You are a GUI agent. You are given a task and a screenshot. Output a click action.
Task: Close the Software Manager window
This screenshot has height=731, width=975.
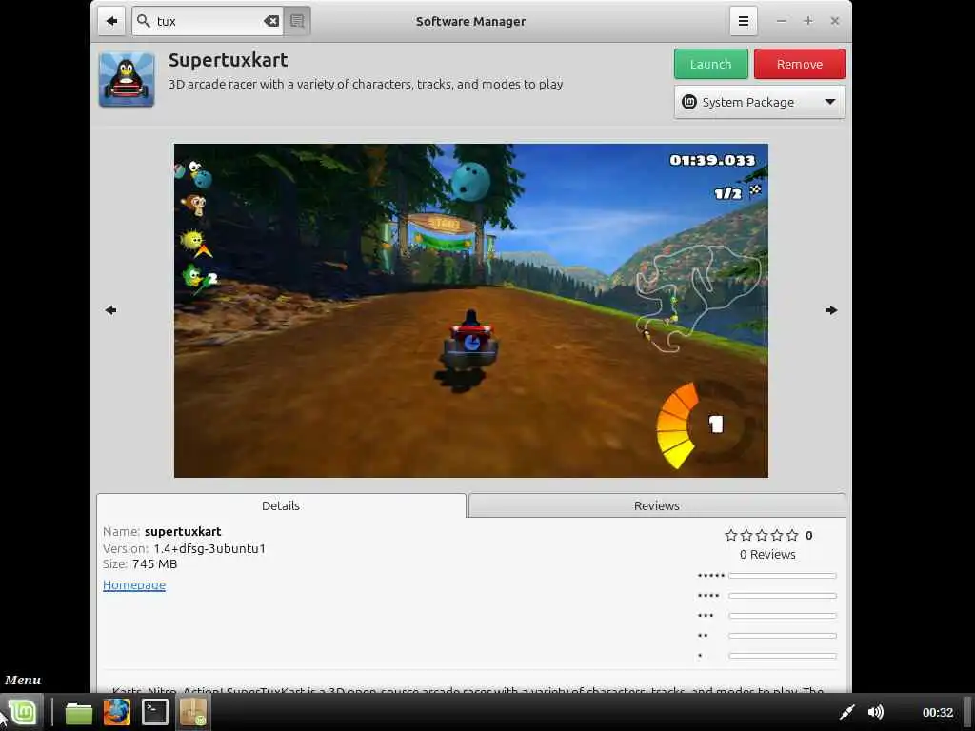pyautogui.click(x=835, y=21)
